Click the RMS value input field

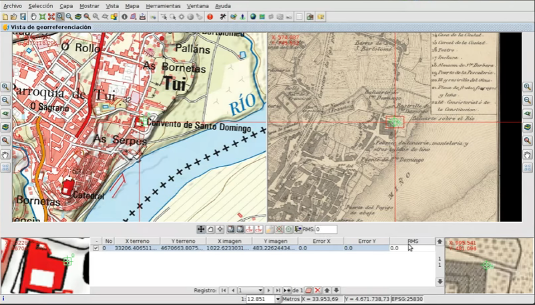(x=326, y=229)
